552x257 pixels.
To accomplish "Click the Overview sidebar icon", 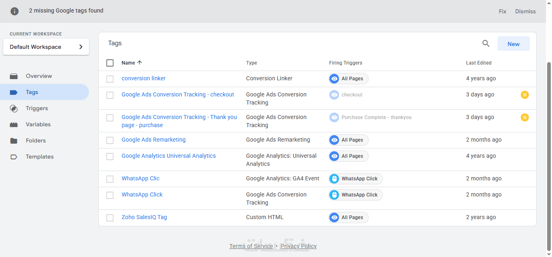I will coord(14,76).
